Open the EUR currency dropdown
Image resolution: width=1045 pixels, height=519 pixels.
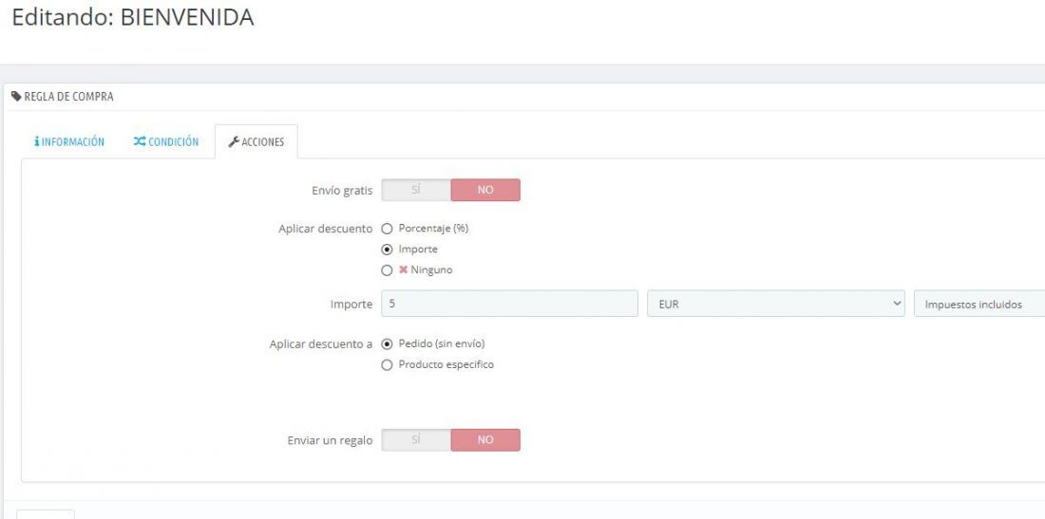(x=776, y=304)
